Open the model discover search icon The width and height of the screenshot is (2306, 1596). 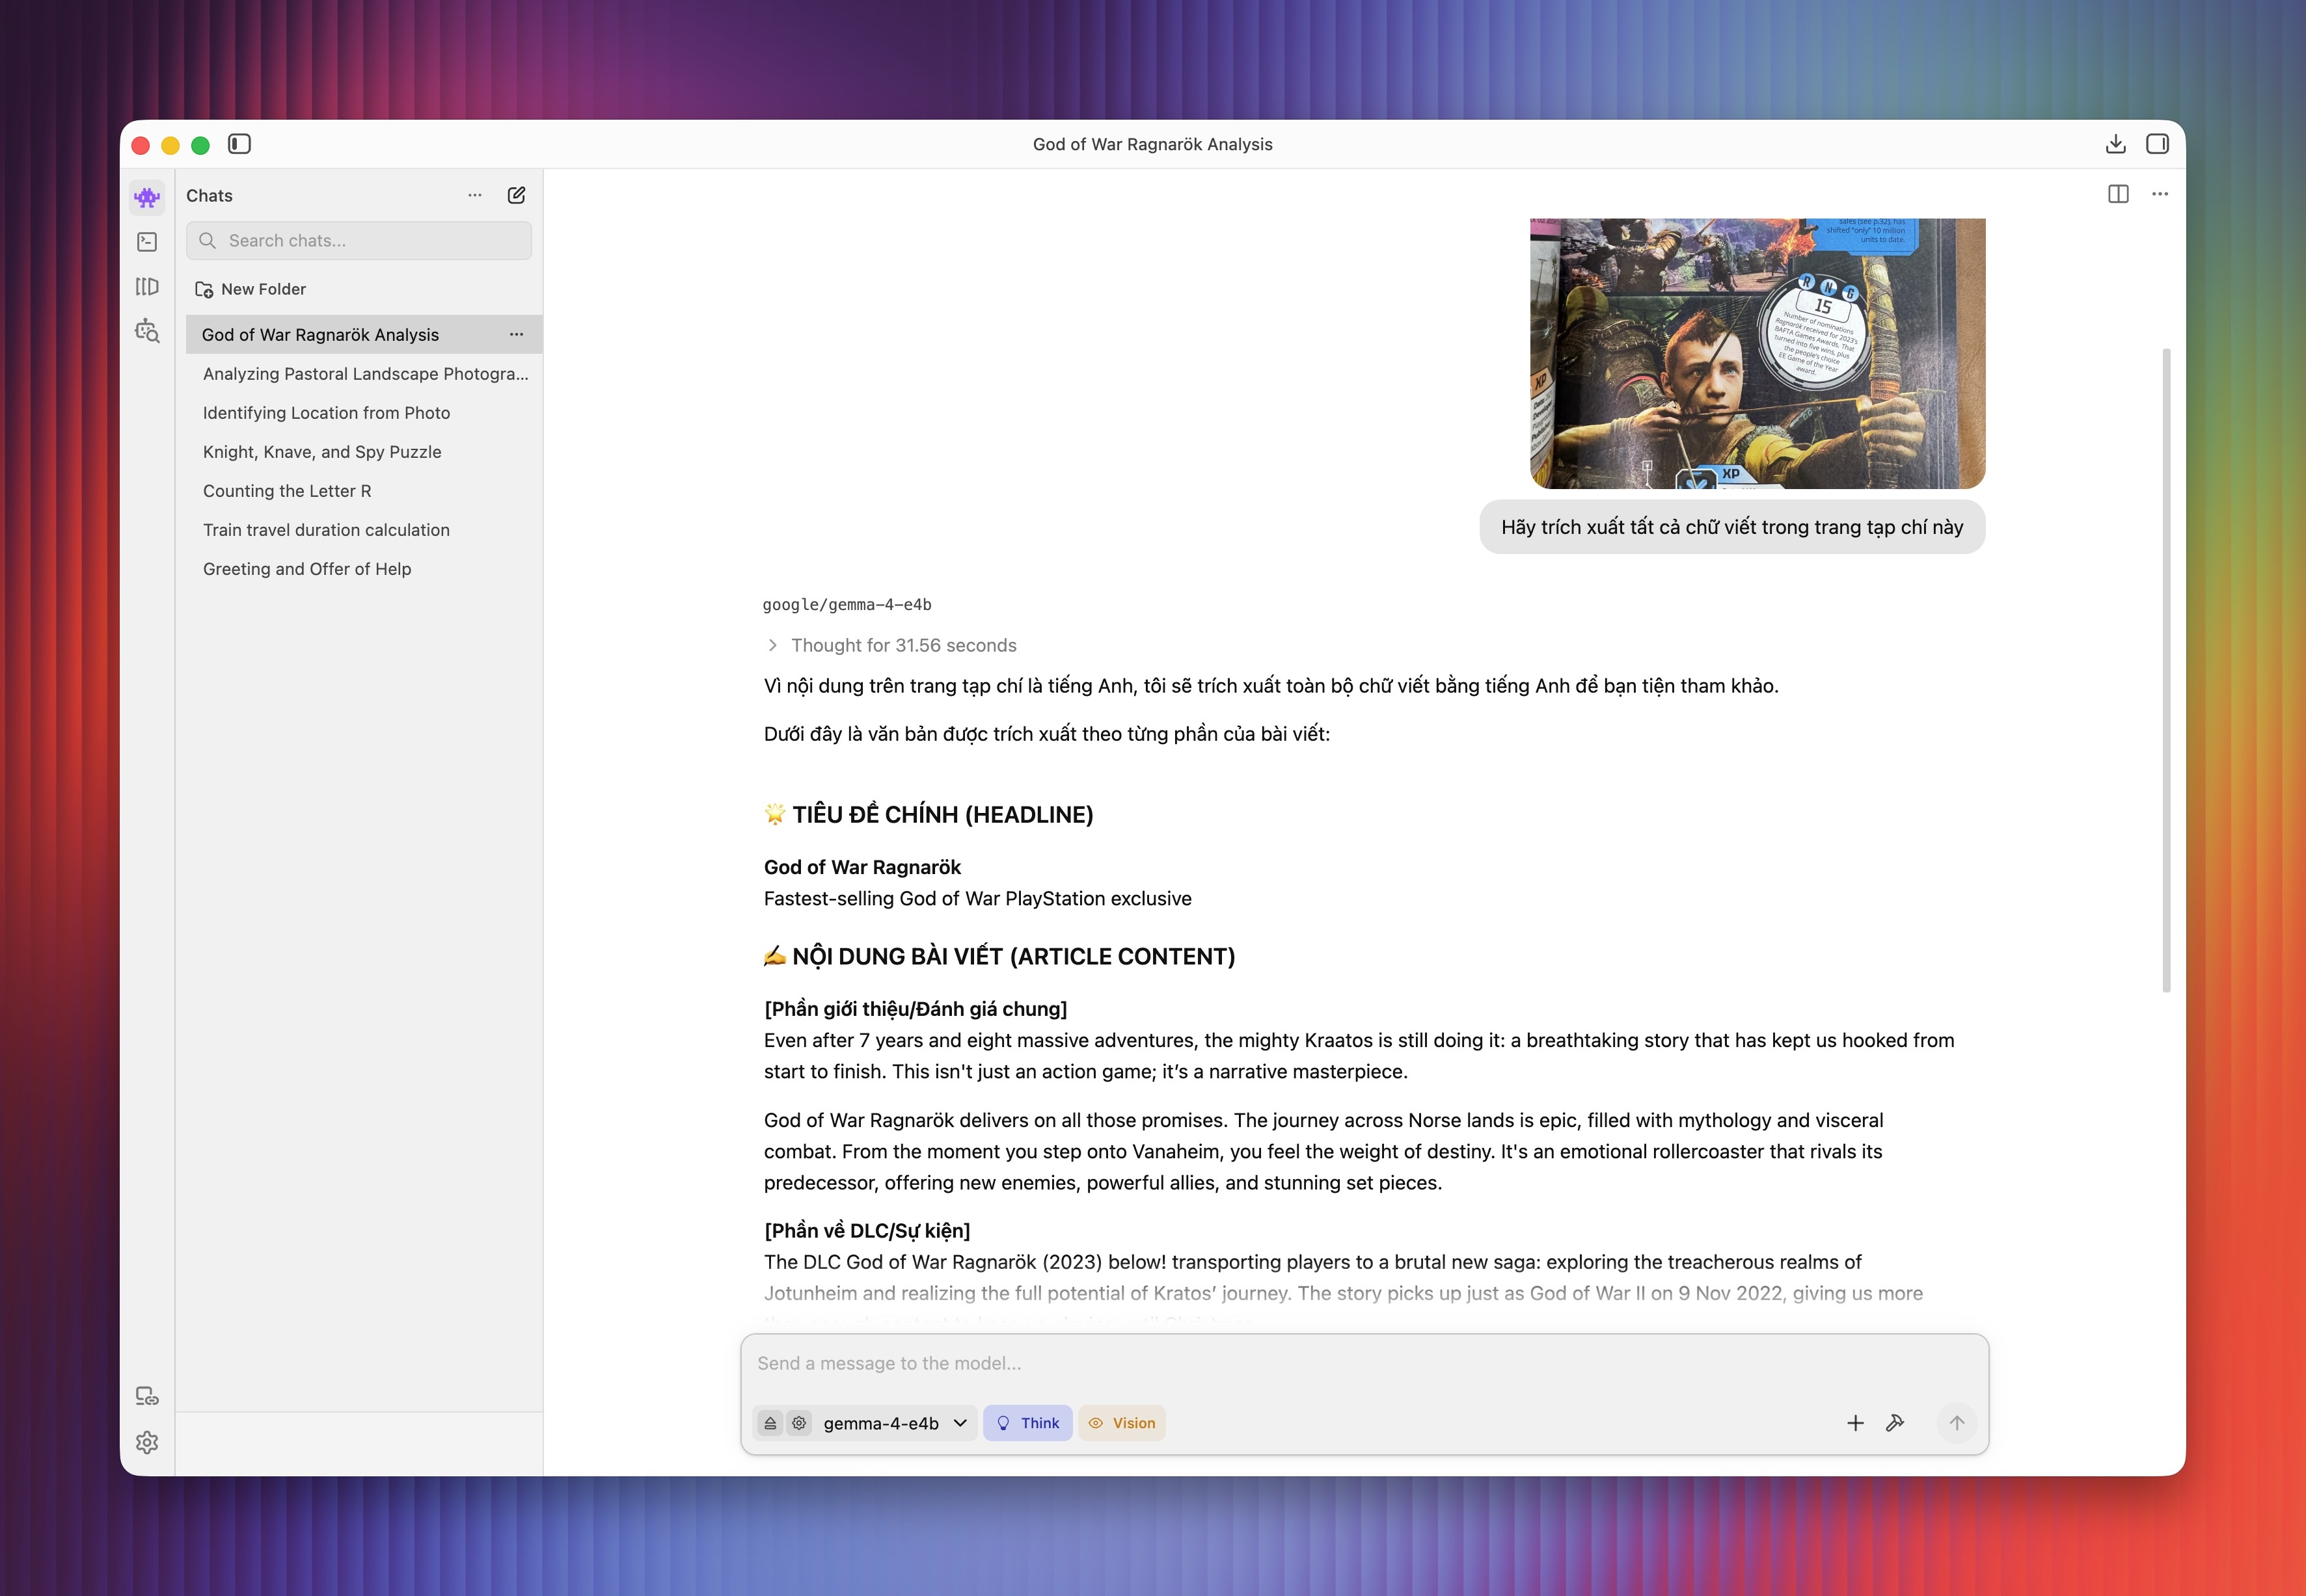coord(147,331)
